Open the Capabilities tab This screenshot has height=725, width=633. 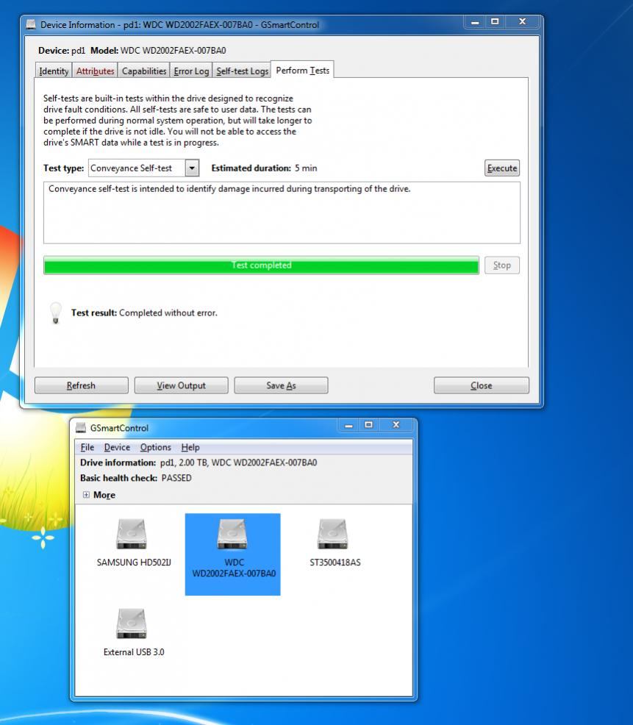point(144,71)
